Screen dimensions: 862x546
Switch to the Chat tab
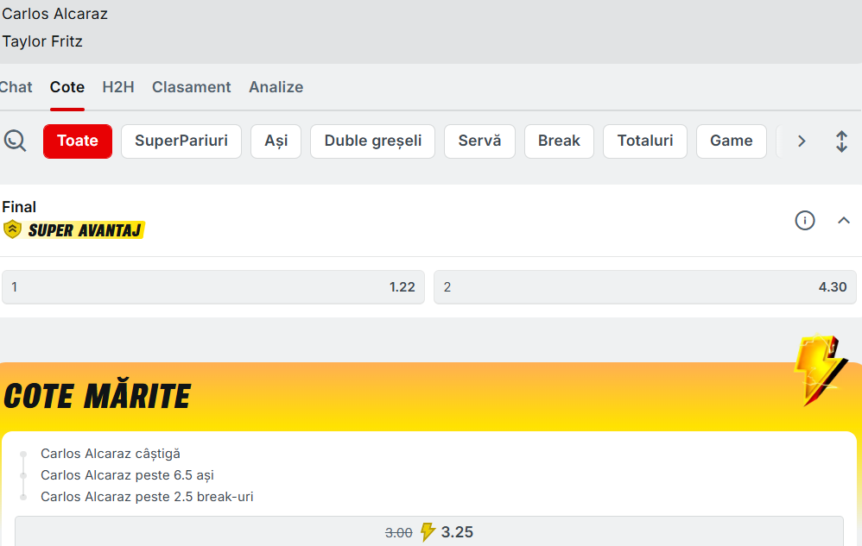point(16,87)
